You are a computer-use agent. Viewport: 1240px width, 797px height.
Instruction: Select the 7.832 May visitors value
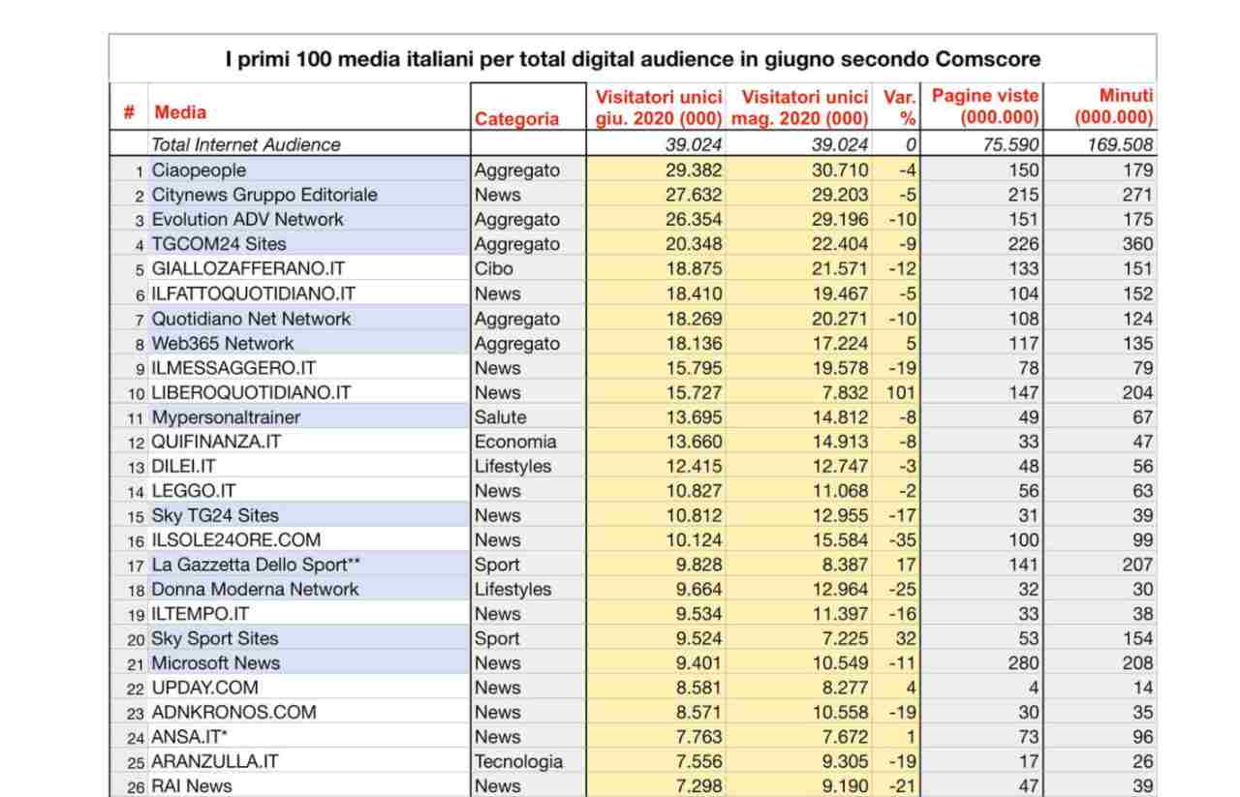click(x=845, y=392)
